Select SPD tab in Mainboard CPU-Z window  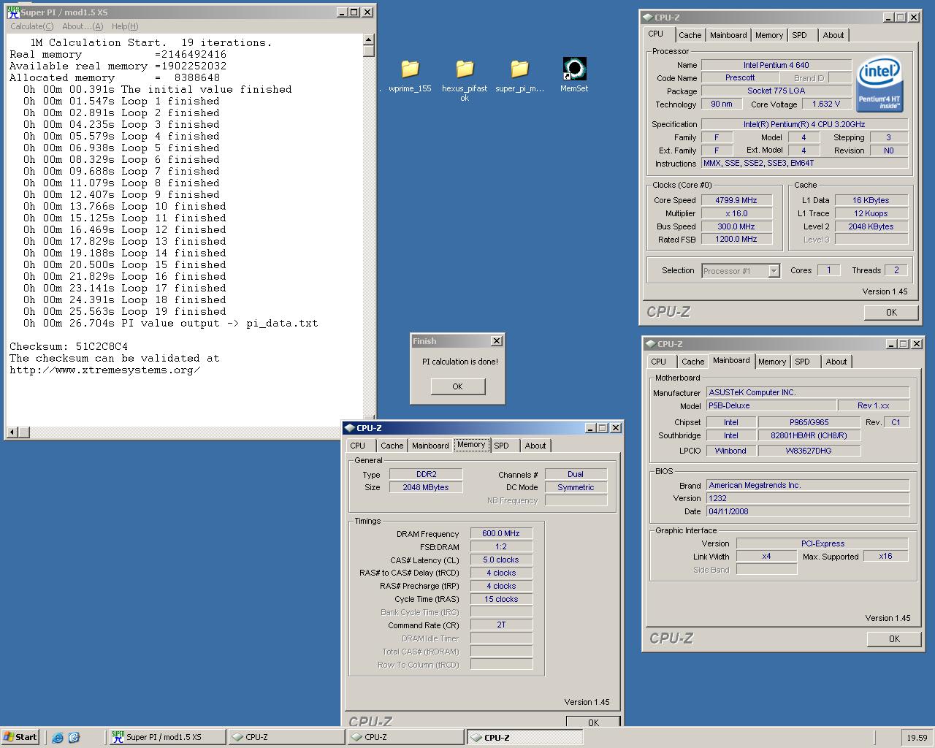803,362
